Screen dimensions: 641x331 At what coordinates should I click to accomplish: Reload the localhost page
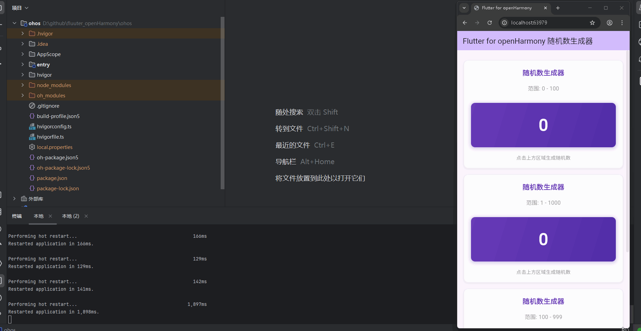point(490,23)
